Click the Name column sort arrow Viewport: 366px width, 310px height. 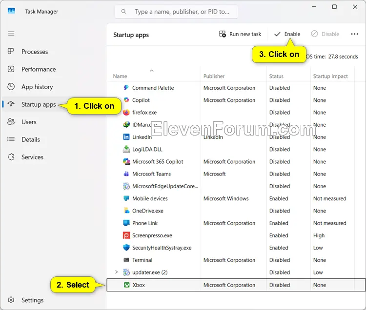point(151,71)
